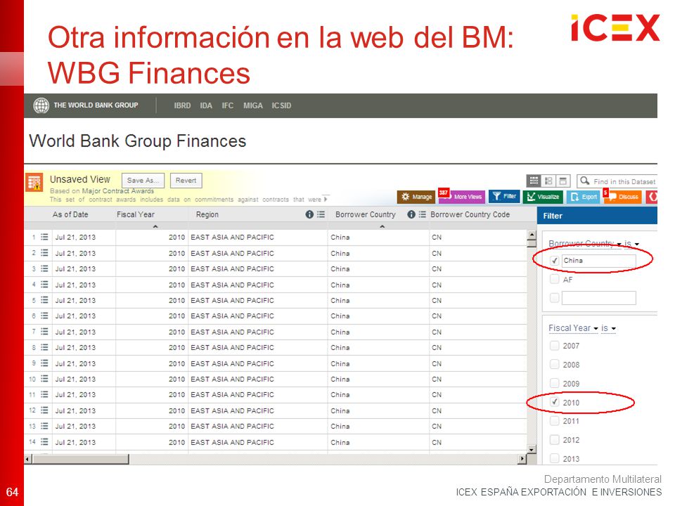
Task: Open the Fiscal Year filter field dropdown
Action: pos(573,328)
